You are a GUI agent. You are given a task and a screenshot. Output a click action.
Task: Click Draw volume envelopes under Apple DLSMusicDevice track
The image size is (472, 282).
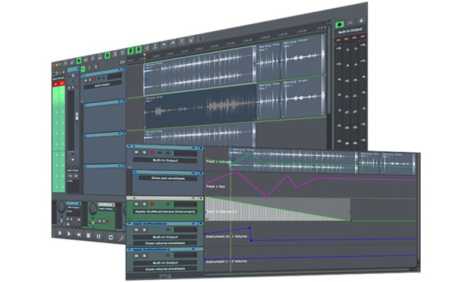[x=165, y=243]
